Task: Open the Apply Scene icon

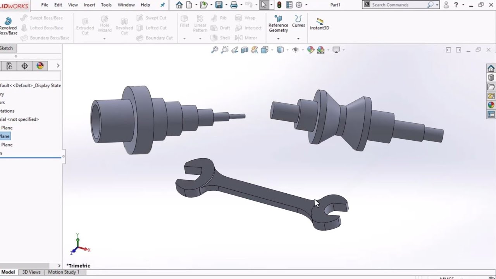Action: (x=320, y=50)
